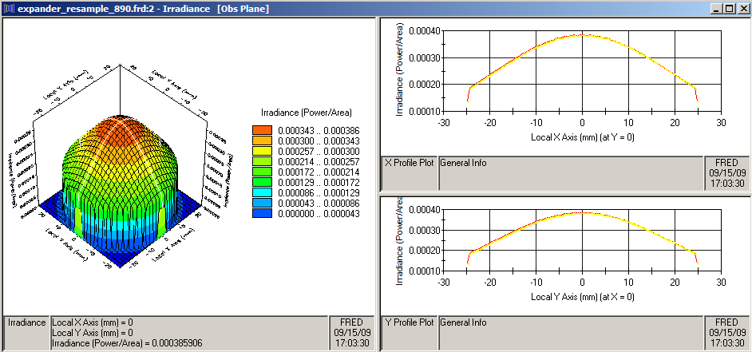
Task: Maximize the Irradiance window
Action: [x=727, y=8]
